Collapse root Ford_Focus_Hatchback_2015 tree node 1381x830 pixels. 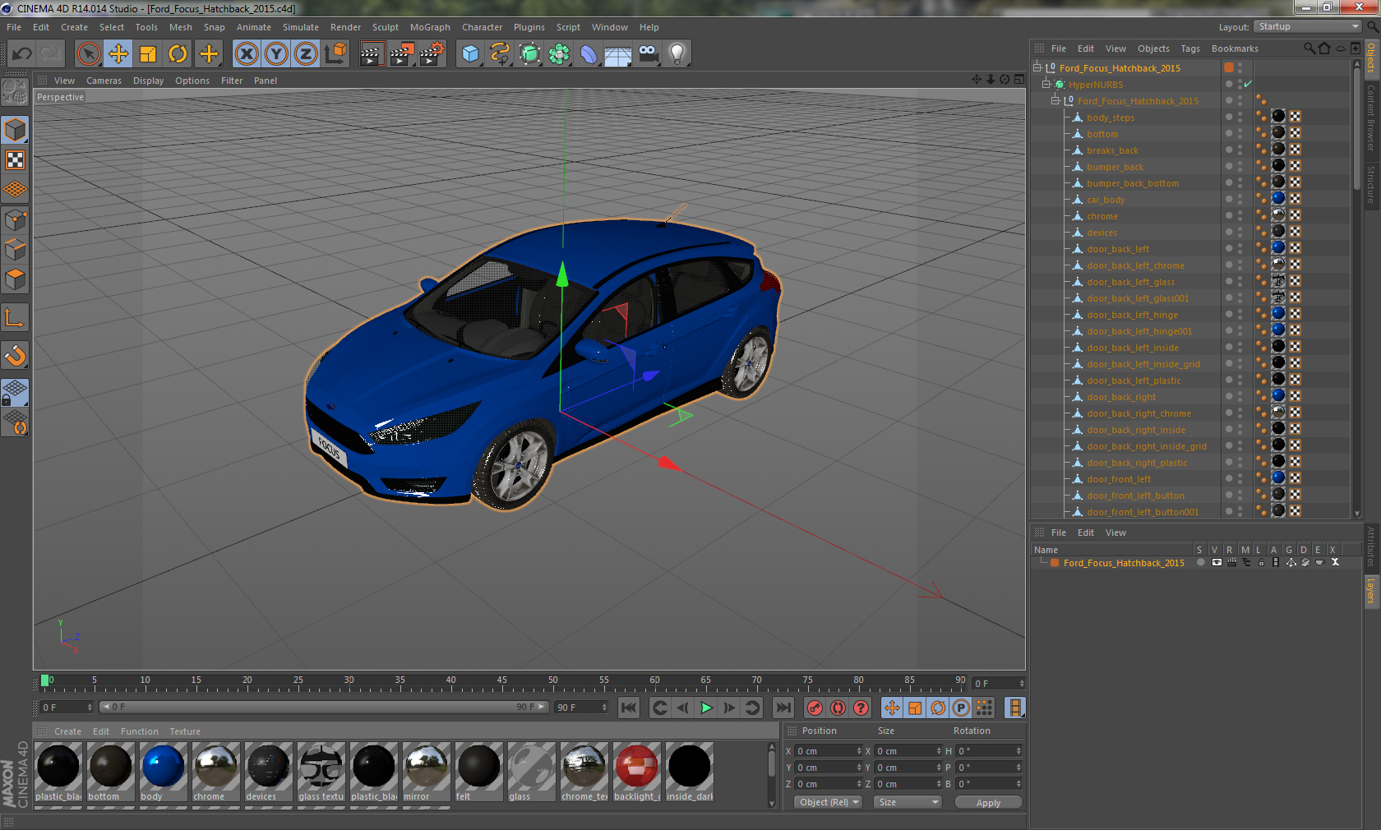[1037, 67]
